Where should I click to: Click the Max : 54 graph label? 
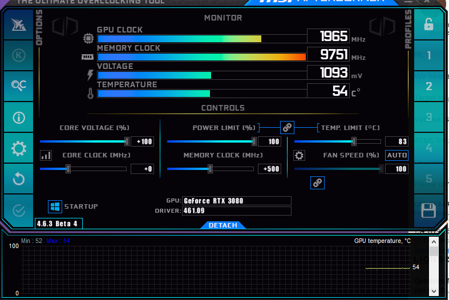58,241
